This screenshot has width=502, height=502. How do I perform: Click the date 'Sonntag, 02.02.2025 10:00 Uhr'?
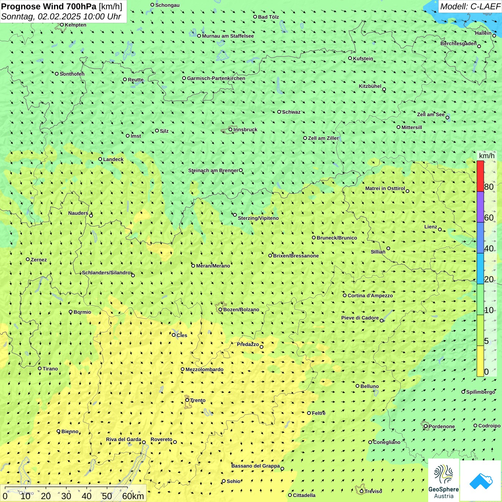[61, 16]
